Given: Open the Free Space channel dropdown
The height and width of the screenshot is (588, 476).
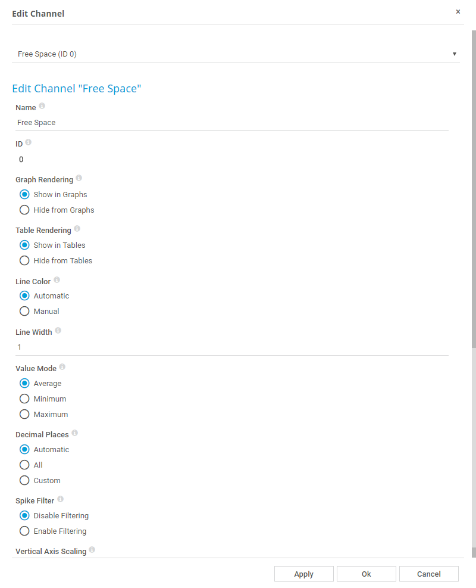Looking at the screenshot, I should click(x=236, y=54).
